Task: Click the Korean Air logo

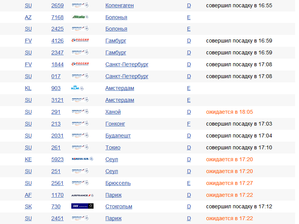Action: [x=82, y=159]
